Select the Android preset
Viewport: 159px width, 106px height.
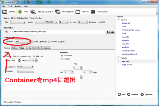pyautogui.click(x=125, y=47)
